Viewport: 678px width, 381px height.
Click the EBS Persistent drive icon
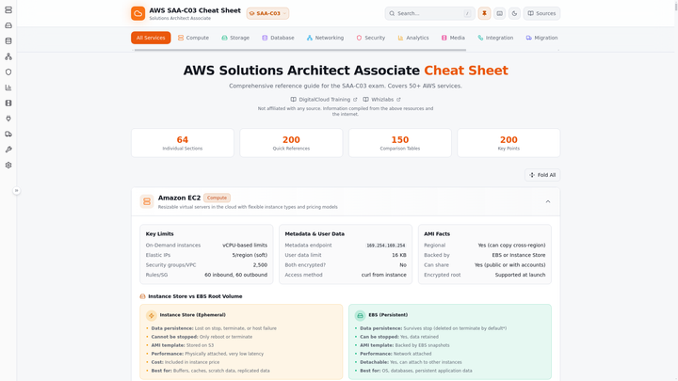coord(360,315)
